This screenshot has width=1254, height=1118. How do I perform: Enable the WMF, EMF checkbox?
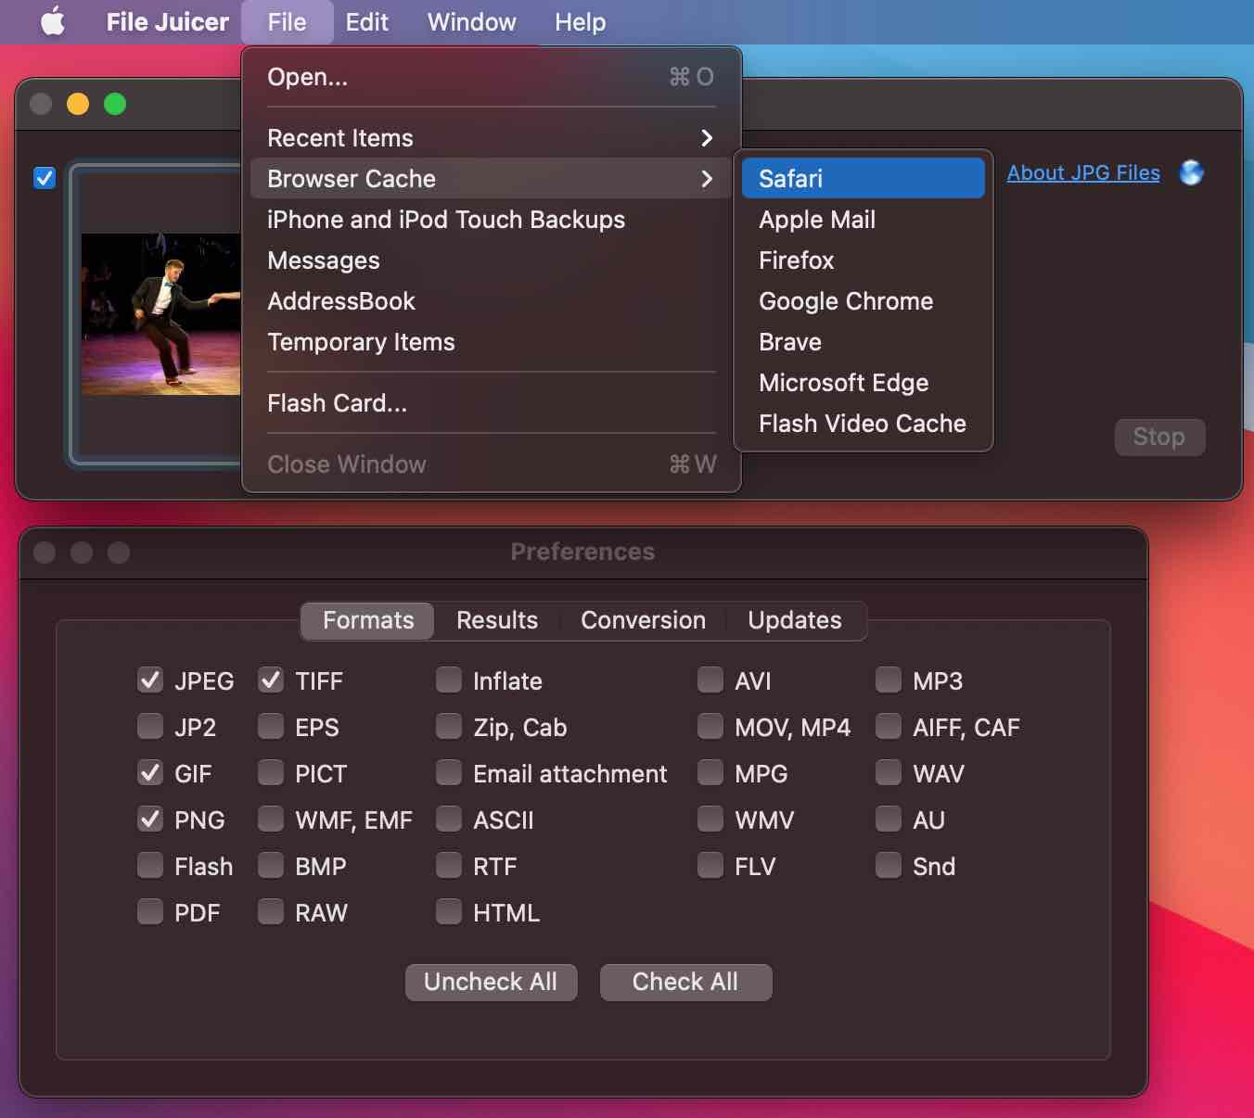pyautogui.click(x=271, y=819)
